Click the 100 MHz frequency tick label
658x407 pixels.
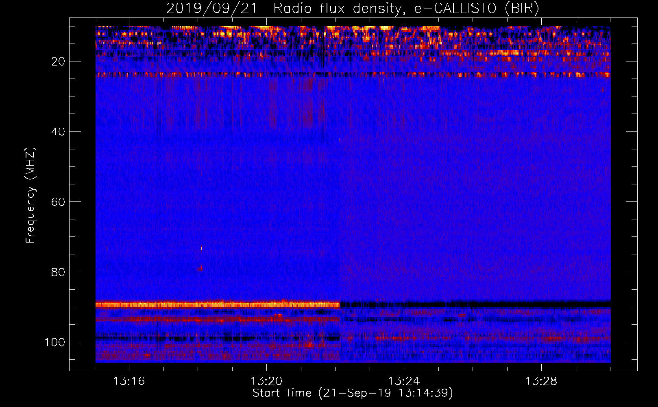click(x=55, y=342)
